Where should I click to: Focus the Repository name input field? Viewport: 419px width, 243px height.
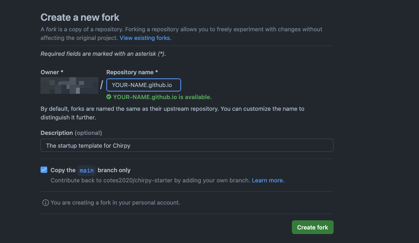[143, 85]
